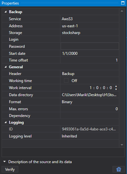Click the ID value 9493061a-0a5d-4abe
This screenshot has height=174, width=127.
90,129
